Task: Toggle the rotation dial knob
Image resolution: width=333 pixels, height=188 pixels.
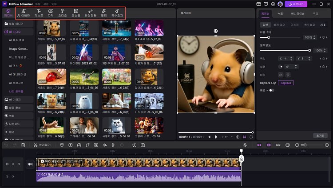Action: click(x=281, y=67)
